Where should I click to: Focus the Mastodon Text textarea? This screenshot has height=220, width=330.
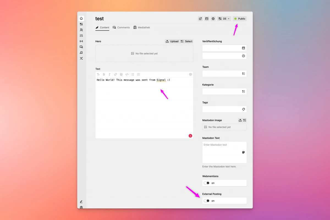[x=224, y=152]
